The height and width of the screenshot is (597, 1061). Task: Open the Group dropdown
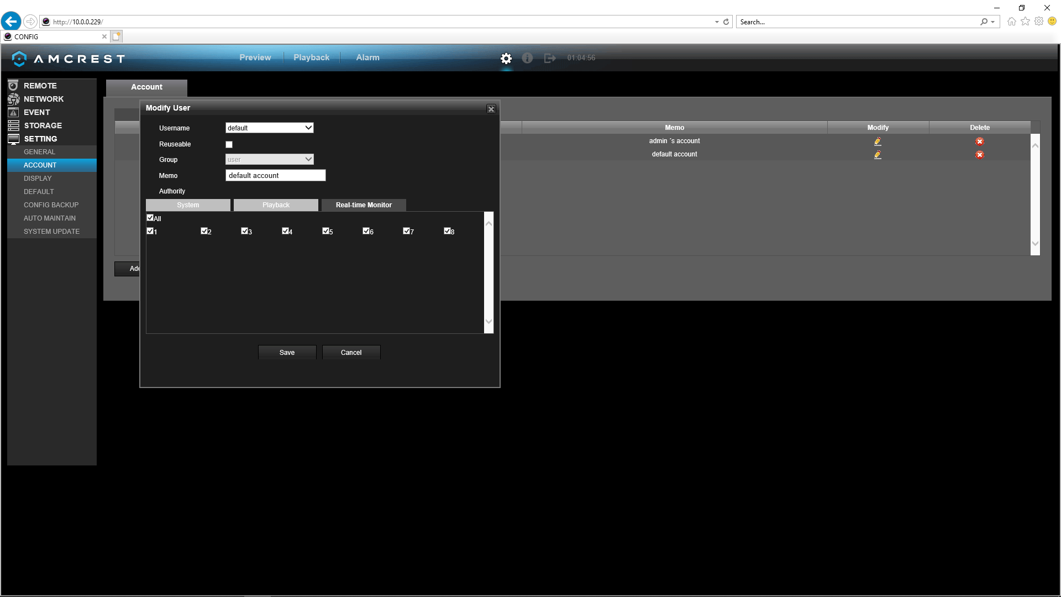(270, 159)
